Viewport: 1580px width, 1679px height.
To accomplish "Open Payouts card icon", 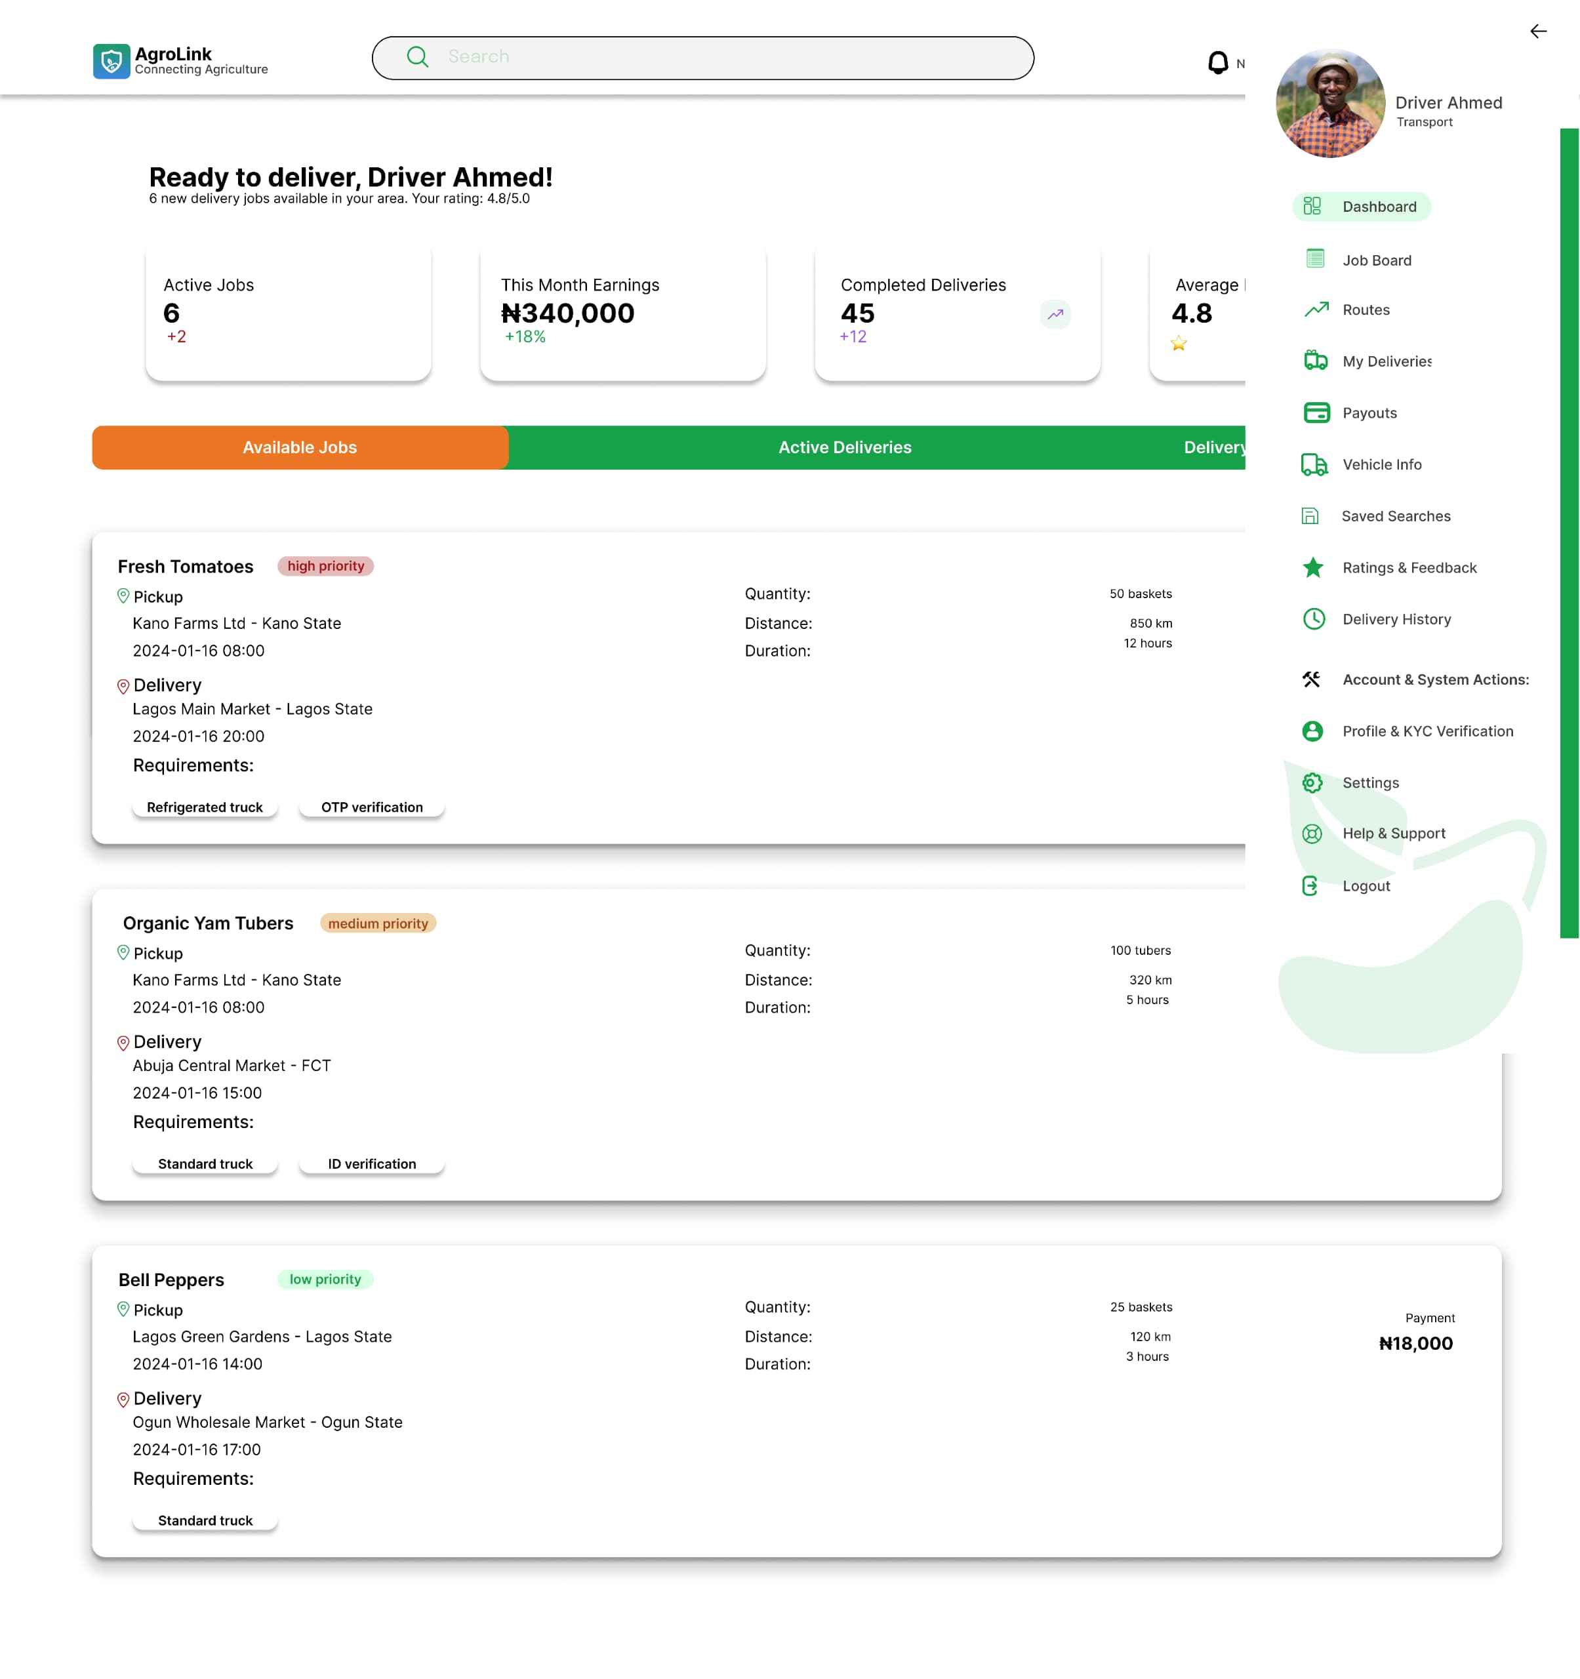I will tap(1316, 412).
